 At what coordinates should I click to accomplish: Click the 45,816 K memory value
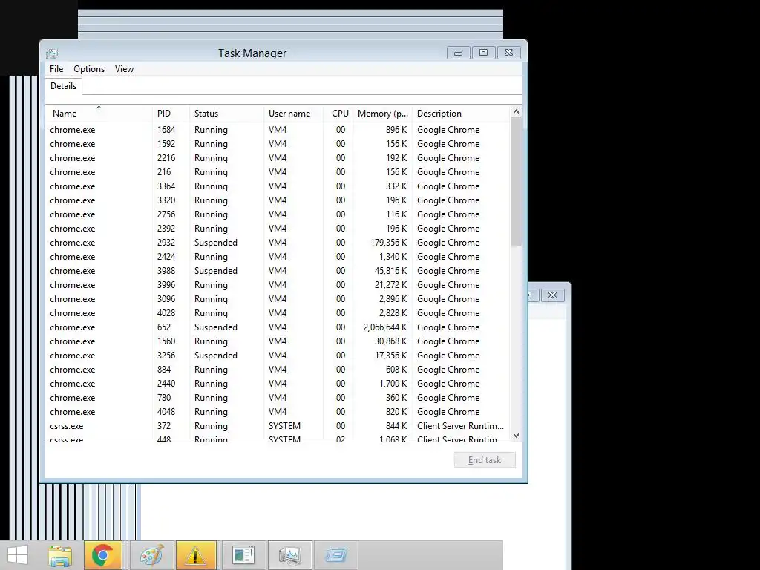click(x=390, y=270)
